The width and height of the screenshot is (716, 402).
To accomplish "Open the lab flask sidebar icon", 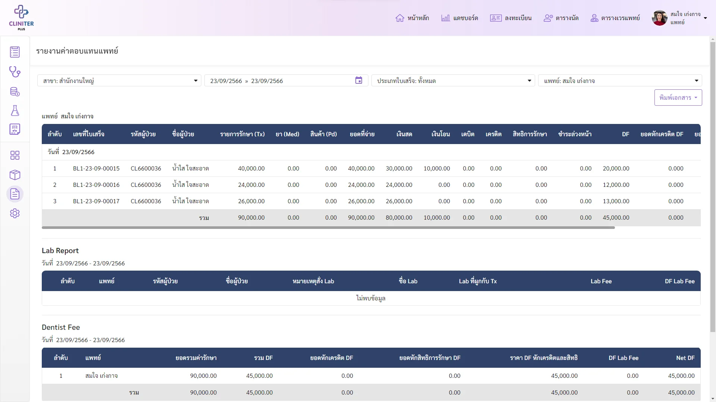I will 15,111.
